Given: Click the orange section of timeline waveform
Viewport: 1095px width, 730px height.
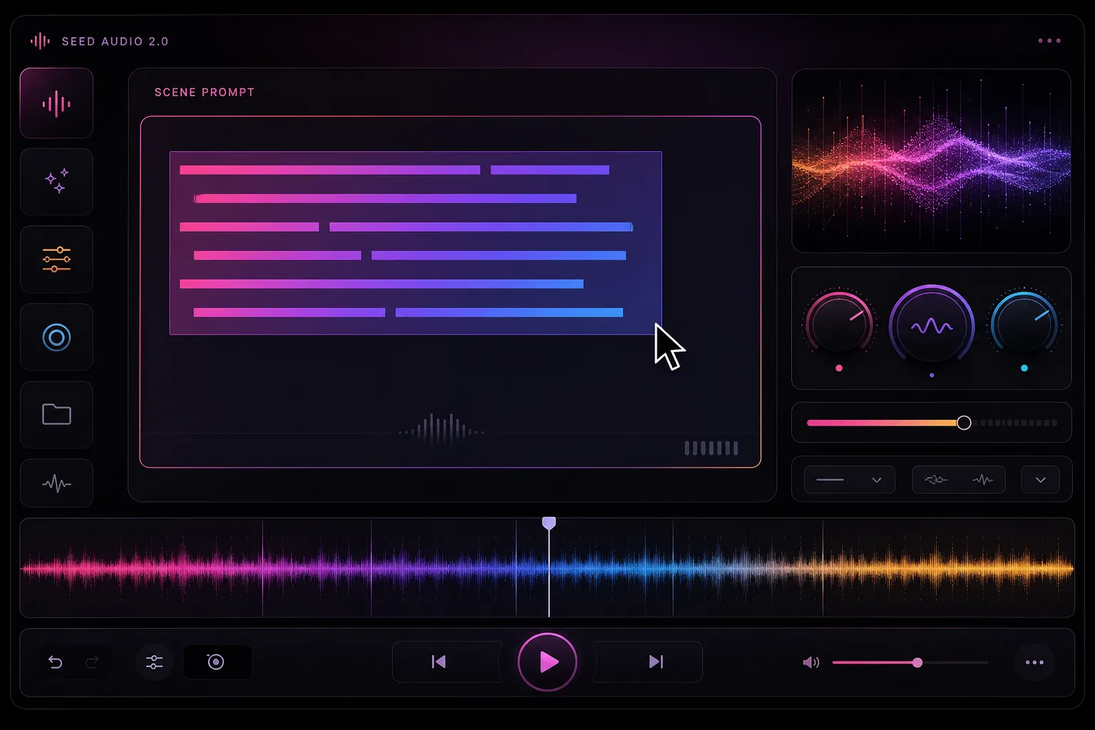Looking at the screenshot, I should [948, 569].
